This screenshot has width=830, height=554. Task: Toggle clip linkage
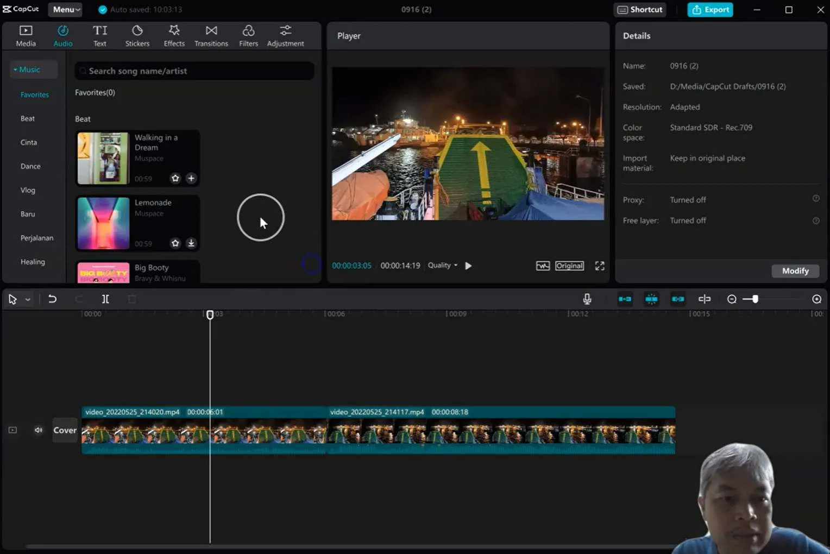[x=678, y=299]
